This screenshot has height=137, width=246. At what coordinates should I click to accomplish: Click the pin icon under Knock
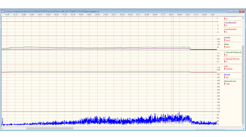225,77
